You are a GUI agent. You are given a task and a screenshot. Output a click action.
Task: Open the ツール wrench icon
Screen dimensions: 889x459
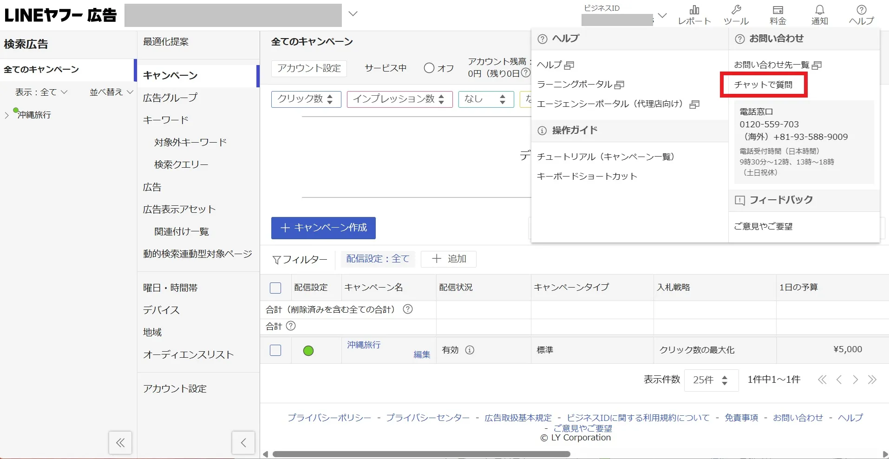point(736,15)
